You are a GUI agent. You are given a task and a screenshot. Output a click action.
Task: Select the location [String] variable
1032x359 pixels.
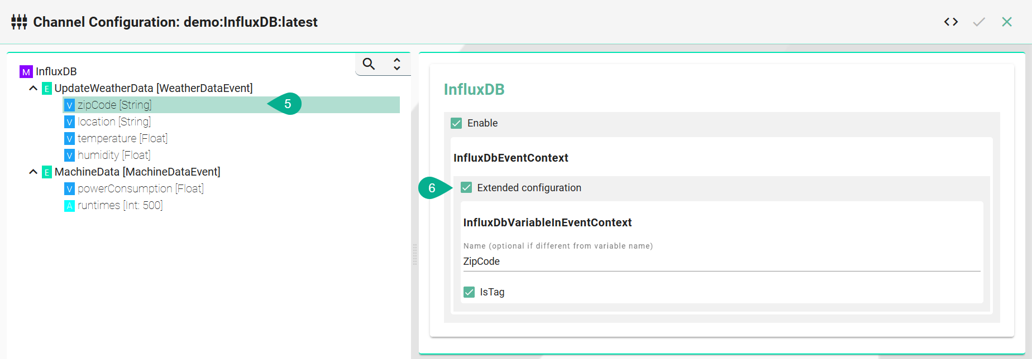click(x=114, y=122)
